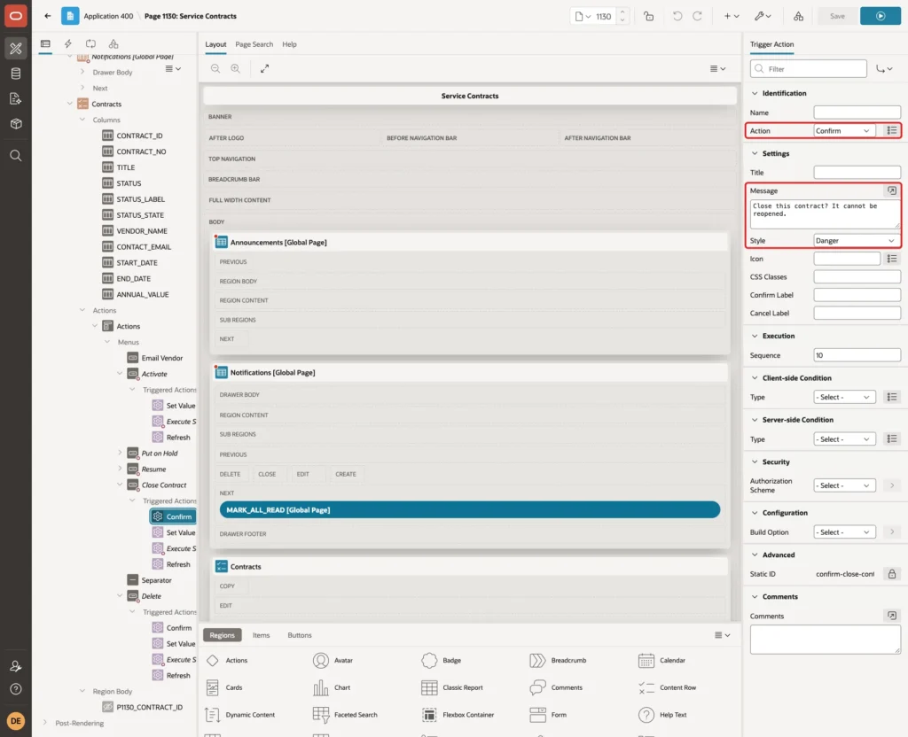Run the page with the play button
908x737 pixels.
pyautogui.click(x=881, y=16)
